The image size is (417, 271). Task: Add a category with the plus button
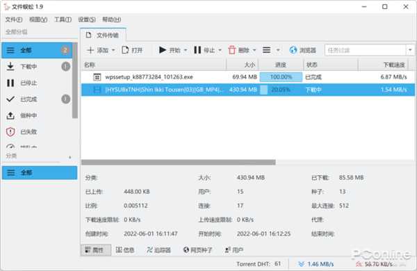pyautogui.click(x=70, y=157)
